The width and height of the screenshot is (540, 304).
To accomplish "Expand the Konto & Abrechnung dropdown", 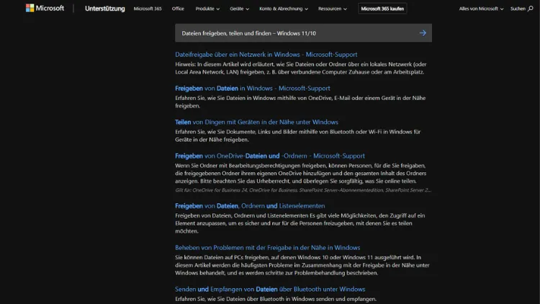I will pos(284,9).
